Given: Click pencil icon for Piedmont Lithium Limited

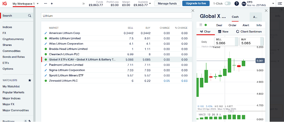Looking at the screenshot, I should (46, 65).
